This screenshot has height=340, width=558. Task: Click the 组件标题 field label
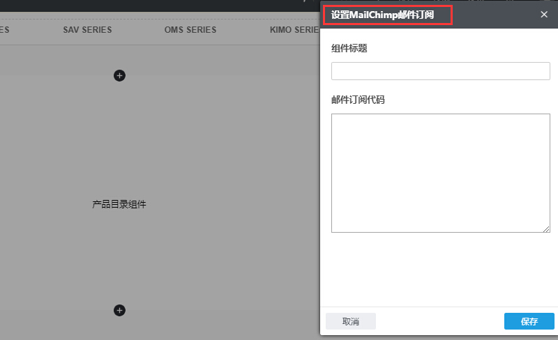(349, 48)
